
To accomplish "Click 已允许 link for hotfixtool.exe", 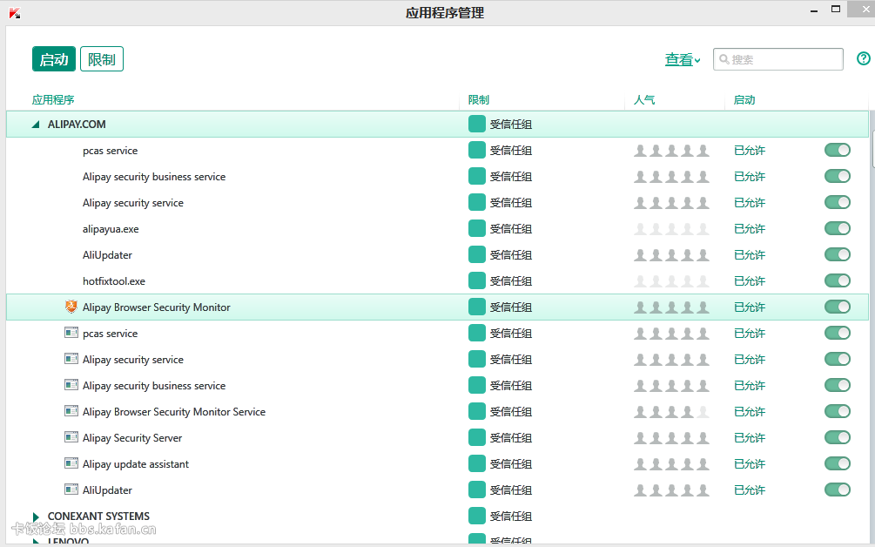I will click(750, 280).
